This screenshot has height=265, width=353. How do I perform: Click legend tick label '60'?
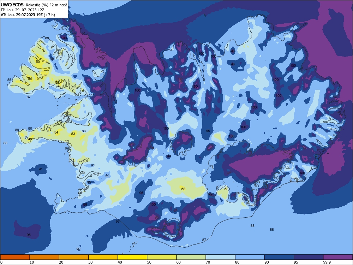179,262
